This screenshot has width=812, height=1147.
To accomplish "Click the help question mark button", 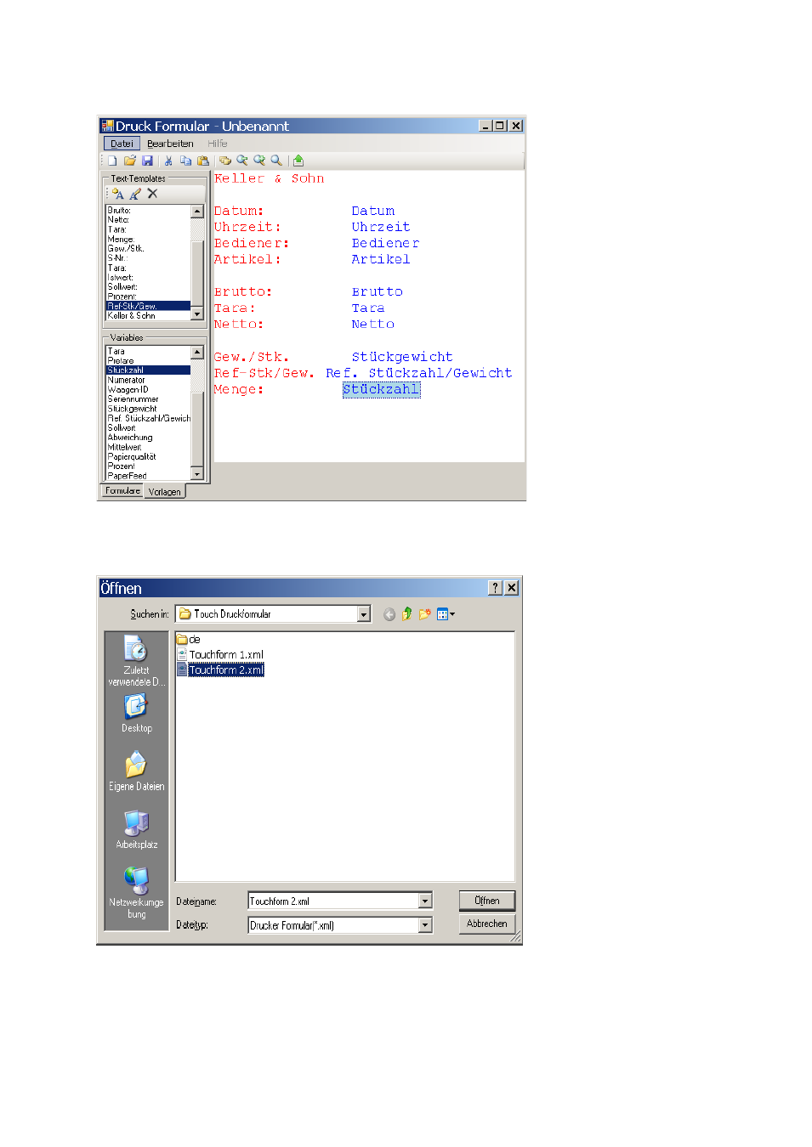I will pos(495,588).
